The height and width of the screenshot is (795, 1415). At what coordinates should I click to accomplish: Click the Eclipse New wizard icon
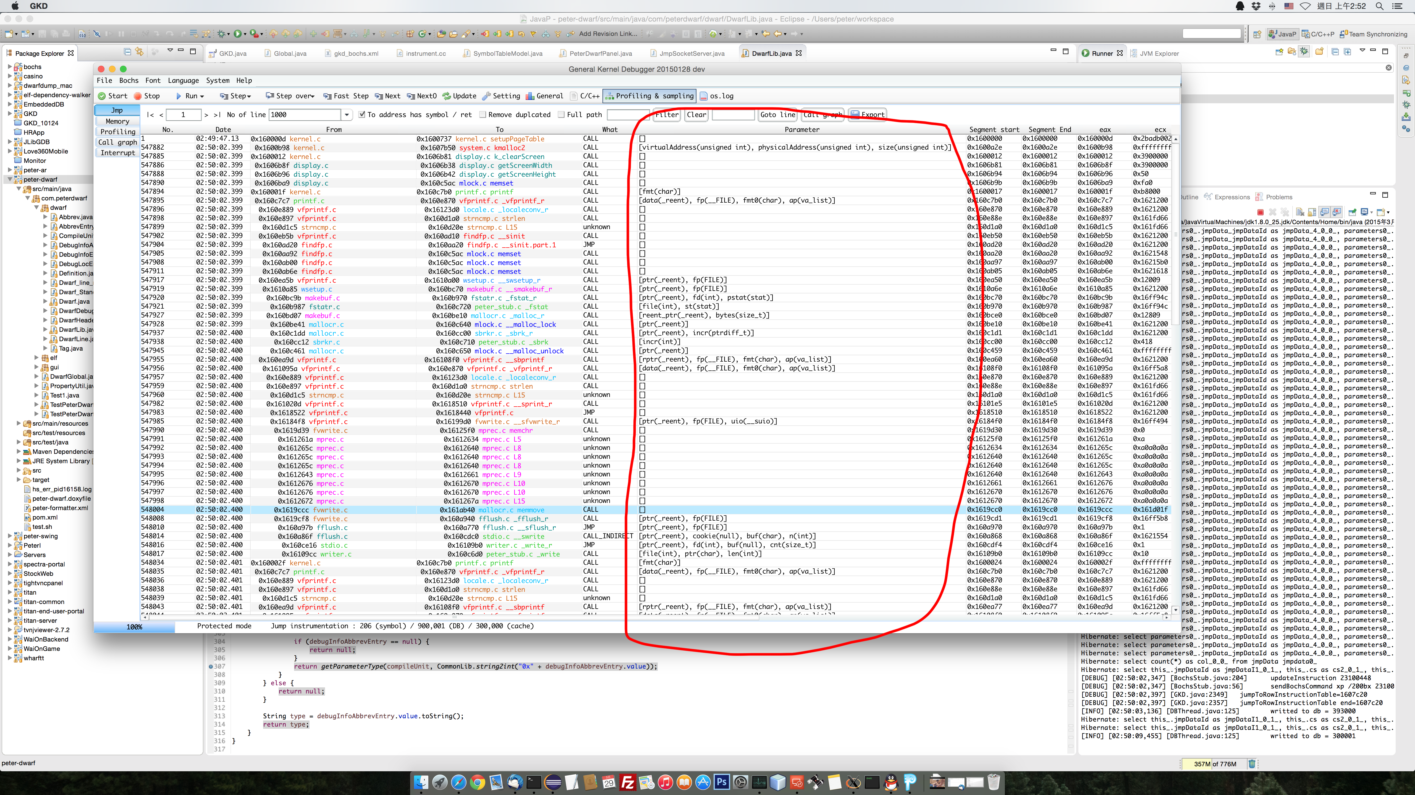click(x=9, y=34)
